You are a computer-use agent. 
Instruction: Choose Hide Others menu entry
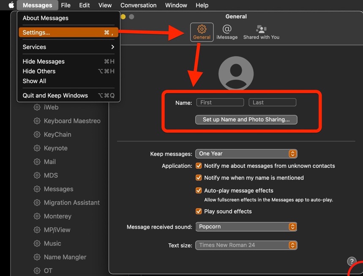click(68, 71)
